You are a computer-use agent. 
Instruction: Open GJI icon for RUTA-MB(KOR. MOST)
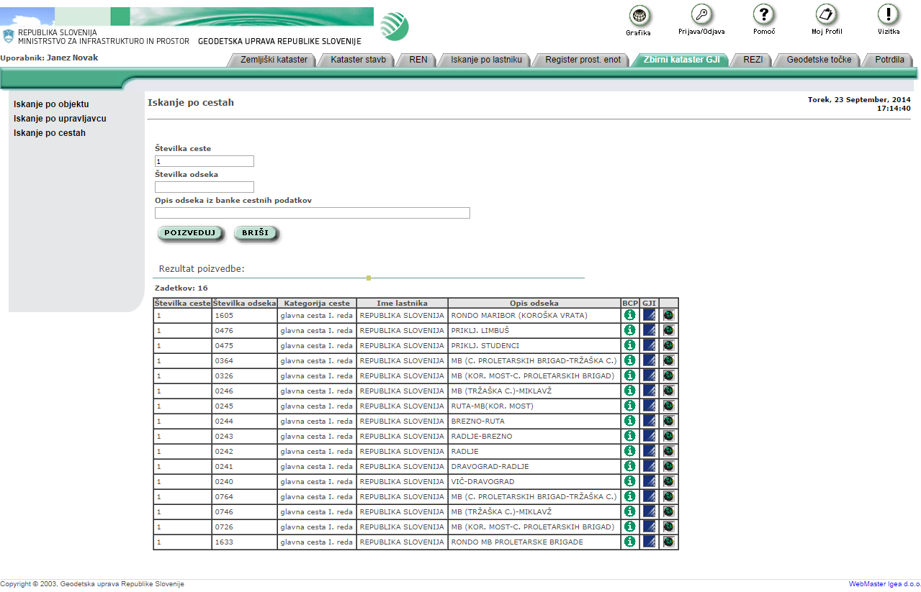(x=650, y=406)
